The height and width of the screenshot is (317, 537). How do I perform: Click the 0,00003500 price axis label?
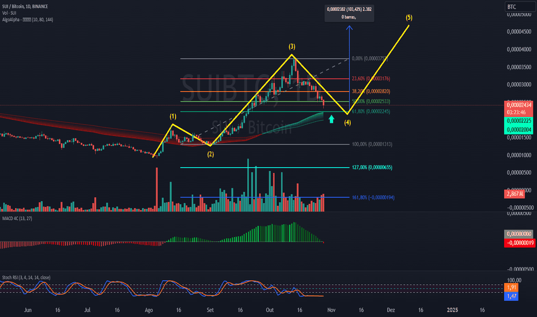[x=519, y=67]
